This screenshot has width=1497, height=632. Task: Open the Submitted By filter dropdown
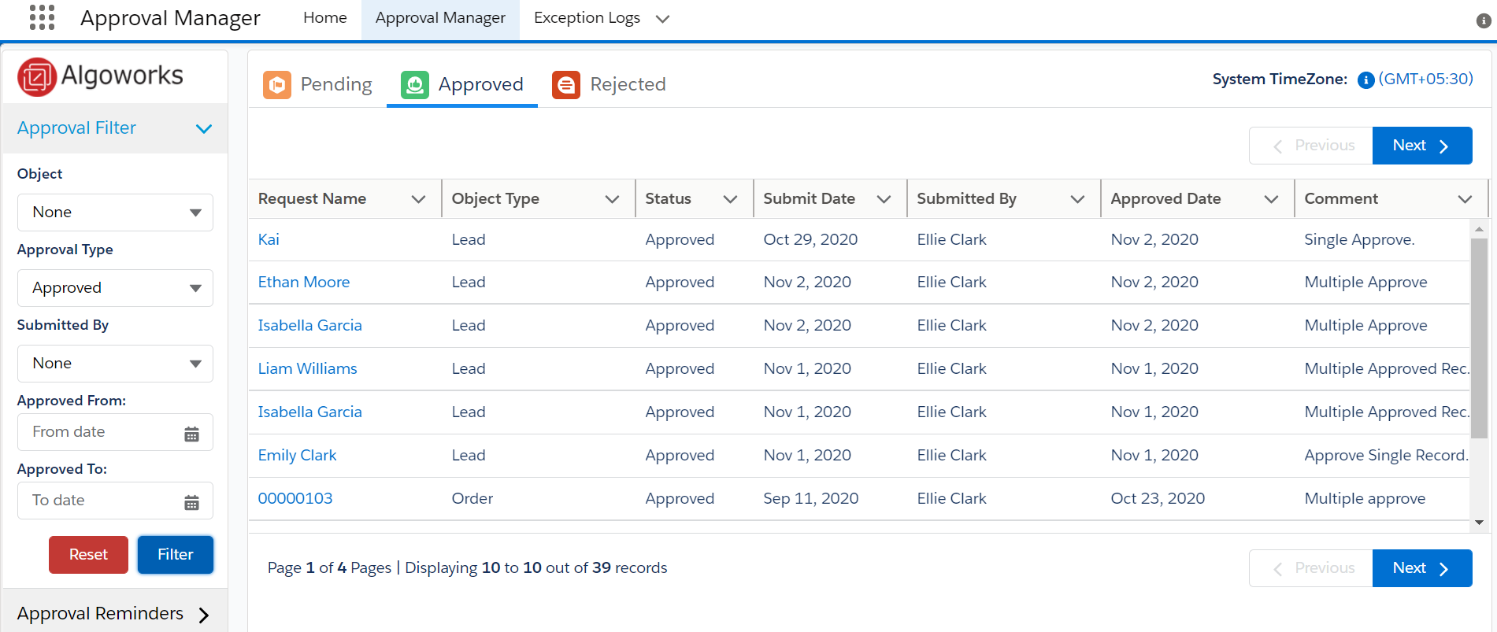[x=115, y=364]
